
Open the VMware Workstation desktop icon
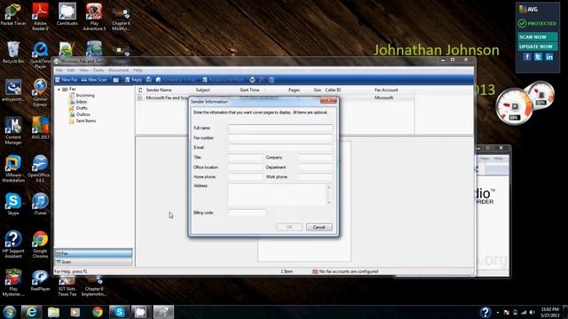pos(13,169)
